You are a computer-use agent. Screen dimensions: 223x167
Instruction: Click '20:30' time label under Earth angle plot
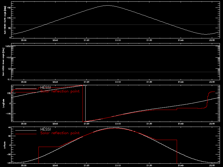24,40
